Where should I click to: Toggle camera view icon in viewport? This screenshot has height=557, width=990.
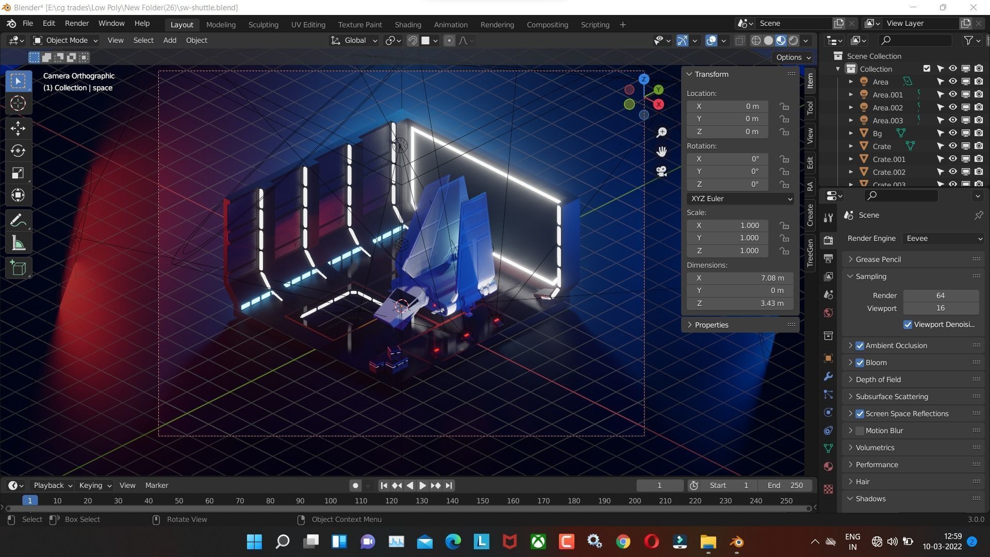[662, 171]
